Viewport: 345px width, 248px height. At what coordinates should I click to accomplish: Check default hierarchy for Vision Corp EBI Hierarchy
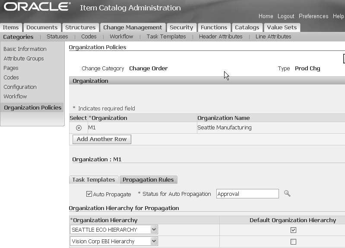click(293, 242)
